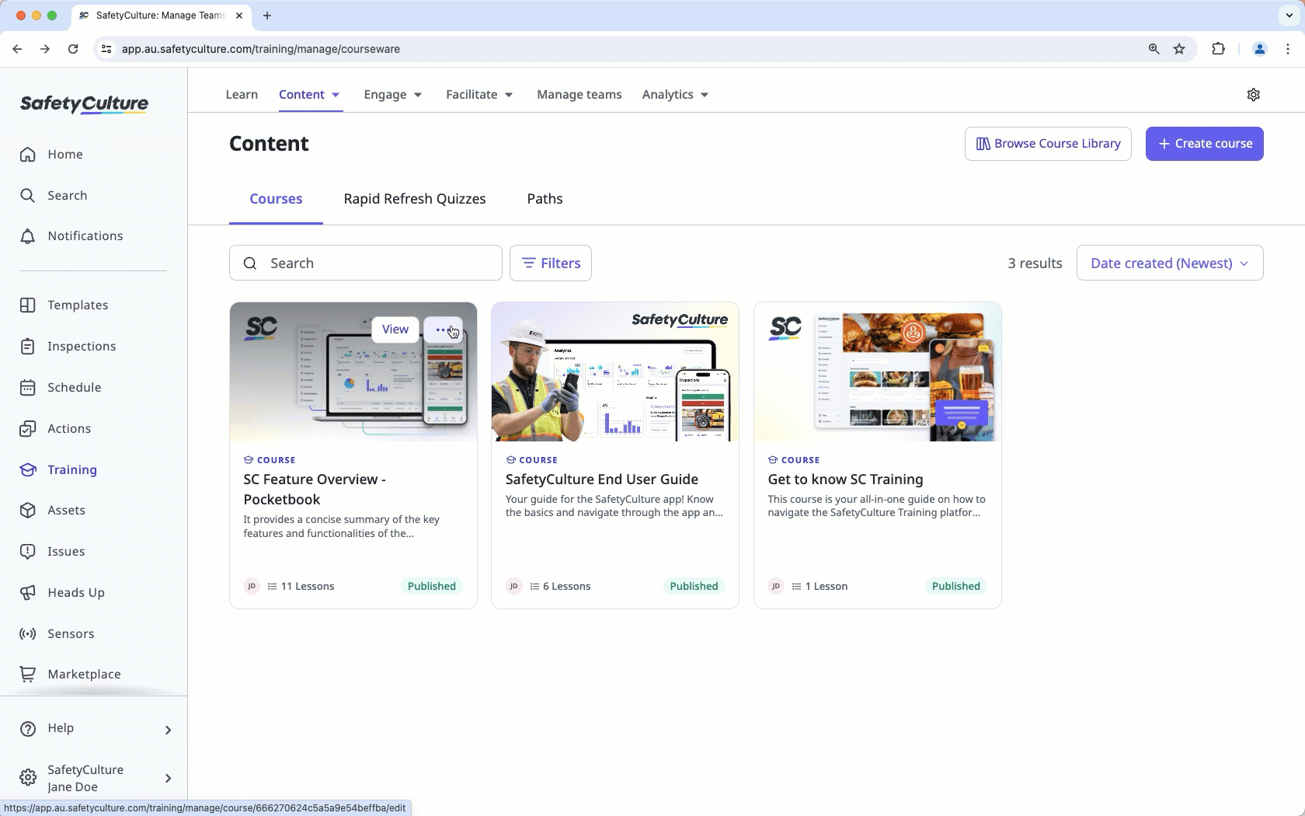The height and width of the screenshot is (816, 1305).
Task: Click JD avatar on SC Feature Overview card
Action: tap(251, 587)
